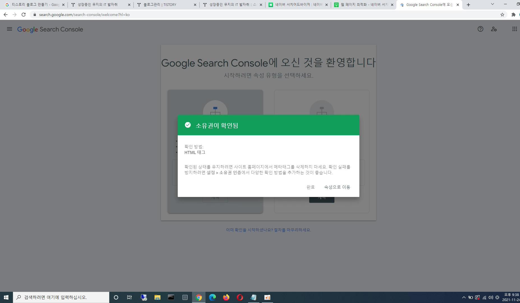
Task: Close the Google Search Console tab
Action: pyautogui.click(x=458, y=5)
